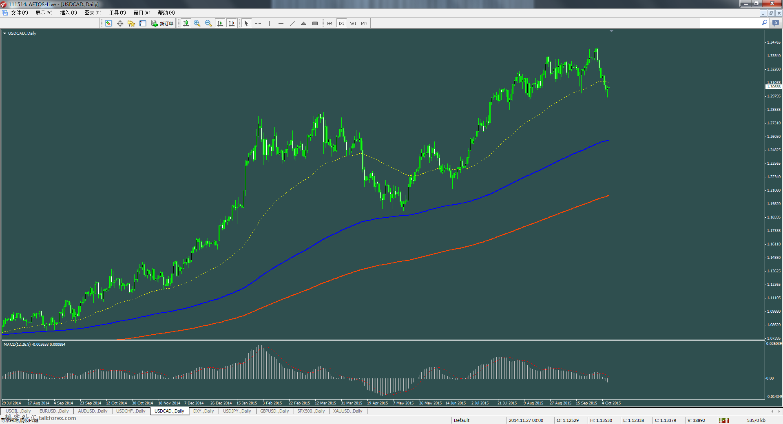
Task: Click the Default profile status entry
Action: click(462, 420)
